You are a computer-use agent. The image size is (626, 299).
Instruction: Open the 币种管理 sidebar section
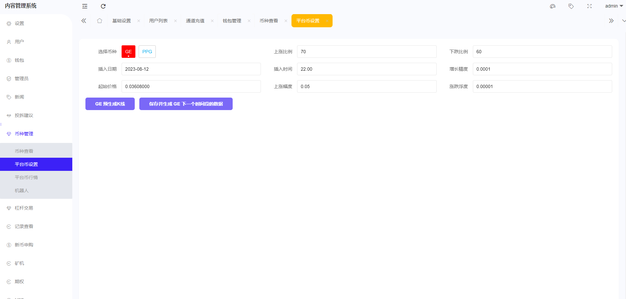(x=23, y=134)
